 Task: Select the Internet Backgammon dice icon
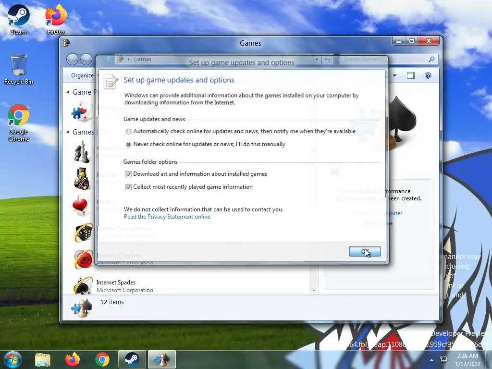click(83, 233)
